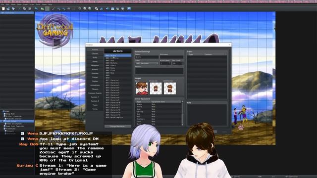Viewport: 317px width, 178px height.
Task: Open the Edit menu
Action: 7,4
